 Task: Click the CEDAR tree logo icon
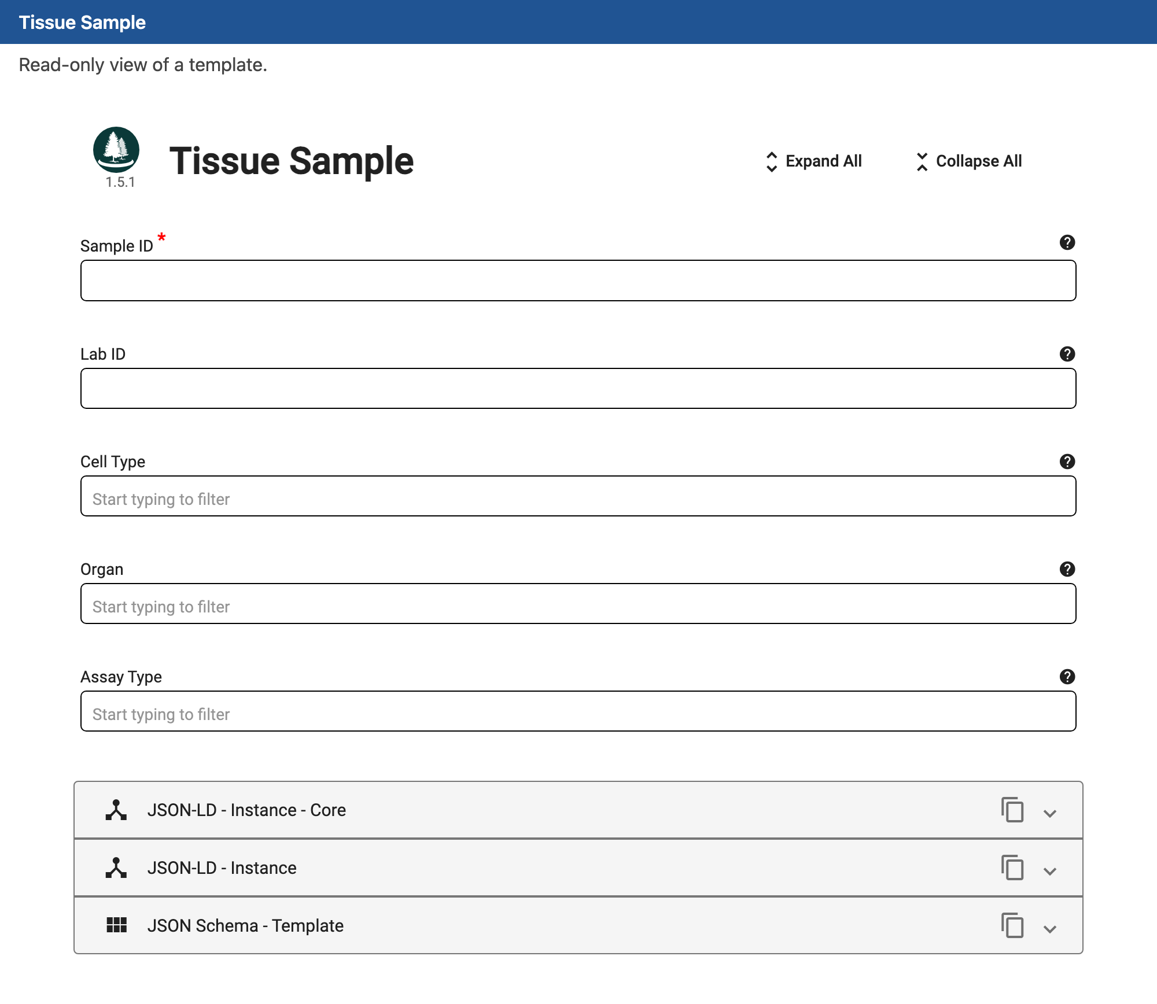116,150
